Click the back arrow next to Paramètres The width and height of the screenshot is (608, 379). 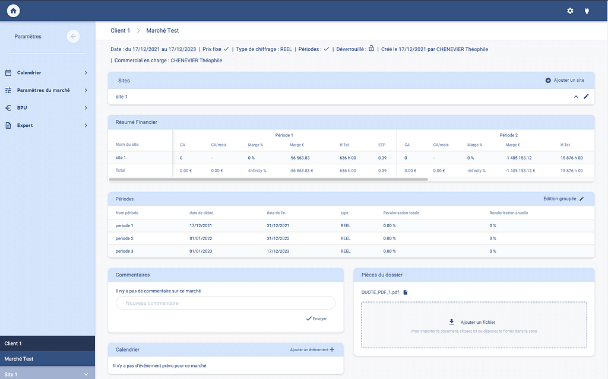click(x=73, y=36)
